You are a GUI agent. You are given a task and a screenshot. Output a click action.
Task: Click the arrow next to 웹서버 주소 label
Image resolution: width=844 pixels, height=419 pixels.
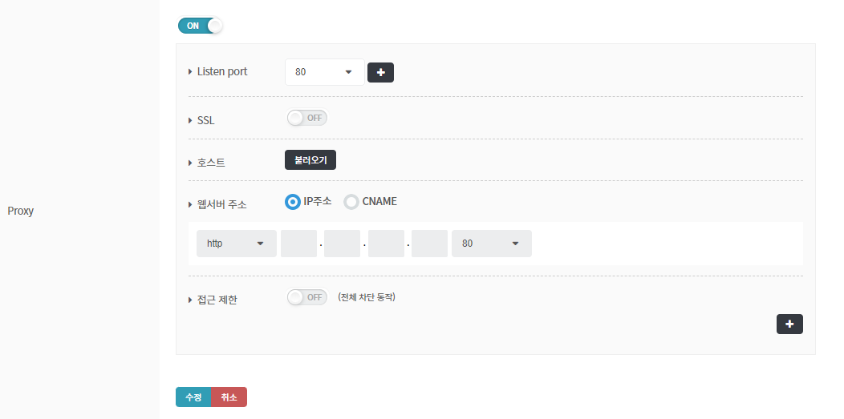click(190, 204)
